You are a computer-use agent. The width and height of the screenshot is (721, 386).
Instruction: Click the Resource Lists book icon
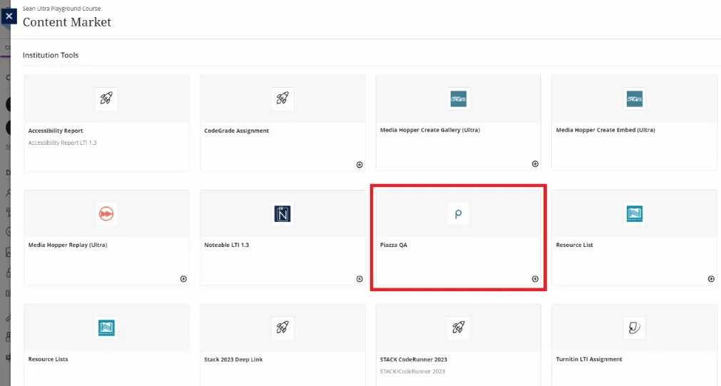pos(106,327)
